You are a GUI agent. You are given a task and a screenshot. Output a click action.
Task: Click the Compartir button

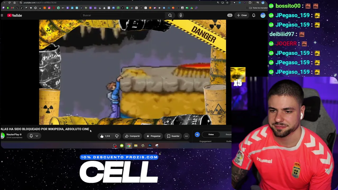(132, 136)
